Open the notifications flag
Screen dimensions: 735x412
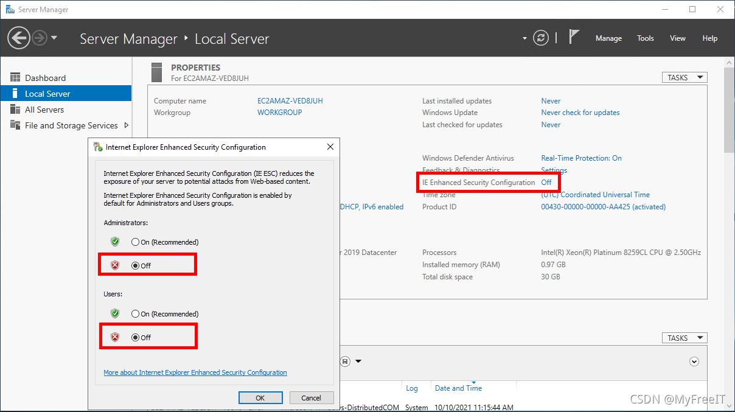pos(573,37)
